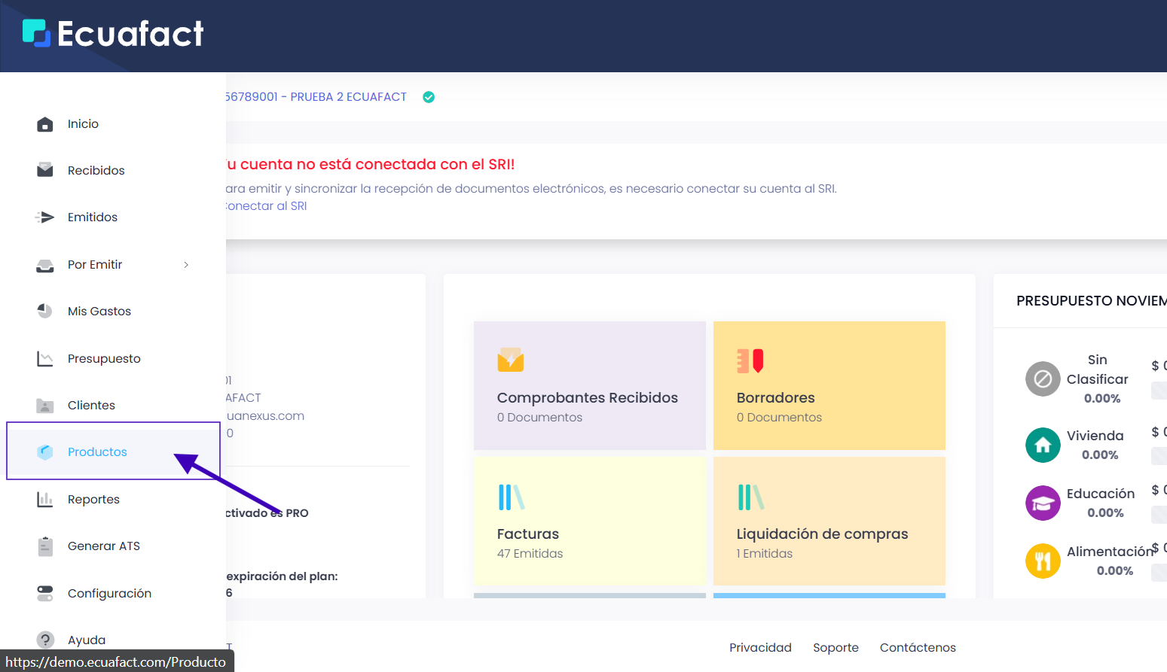Click the Conectar al SRI link
The image size is (1167, 672).
tap(265, 205)
